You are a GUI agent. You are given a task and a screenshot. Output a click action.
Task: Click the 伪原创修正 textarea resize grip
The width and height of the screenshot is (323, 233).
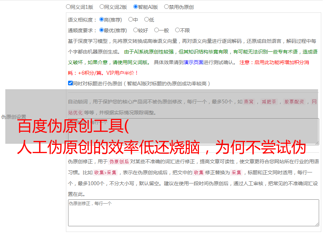pos(317,224)
